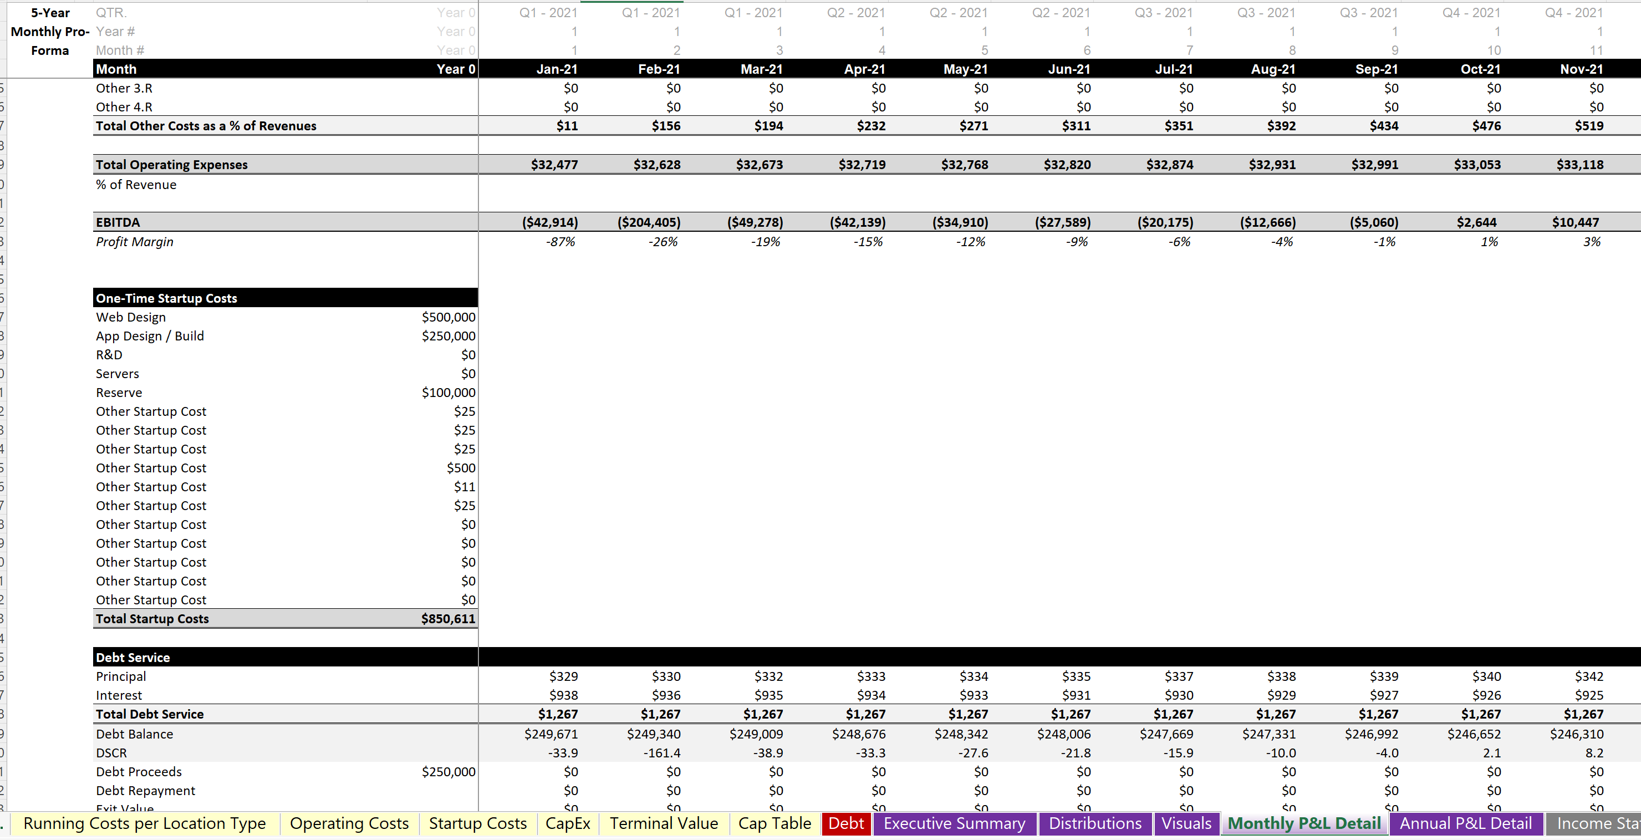Select Reserve value $100,000
Image resolution: width=1641 pixels, height=840 pixels.
pyautogui.click(x=448, y=393)
